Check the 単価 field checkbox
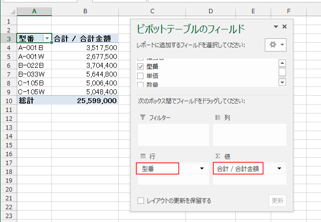Screen dimensions: 321x222 point(140,76)
